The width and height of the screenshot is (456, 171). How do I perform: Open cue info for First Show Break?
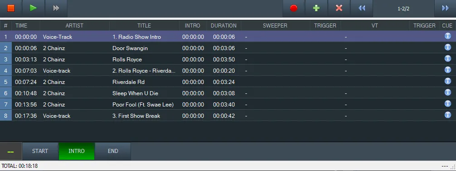[447, 115]
